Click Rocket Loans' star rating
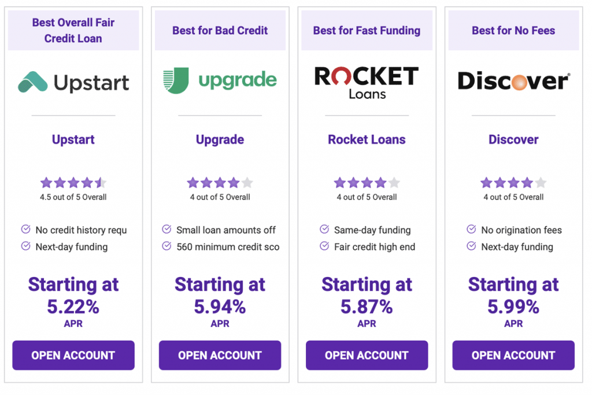Screen dimensions: 592x395 (367, 183)
